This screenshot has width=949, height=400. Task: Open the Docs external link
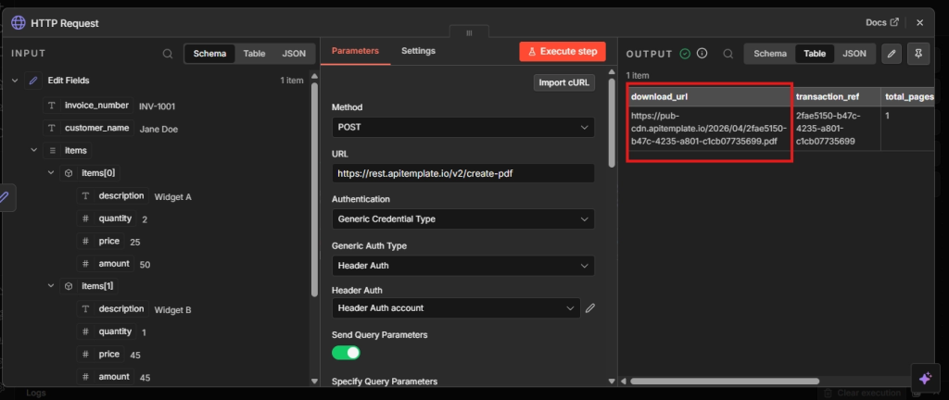(x=881, y=22)
